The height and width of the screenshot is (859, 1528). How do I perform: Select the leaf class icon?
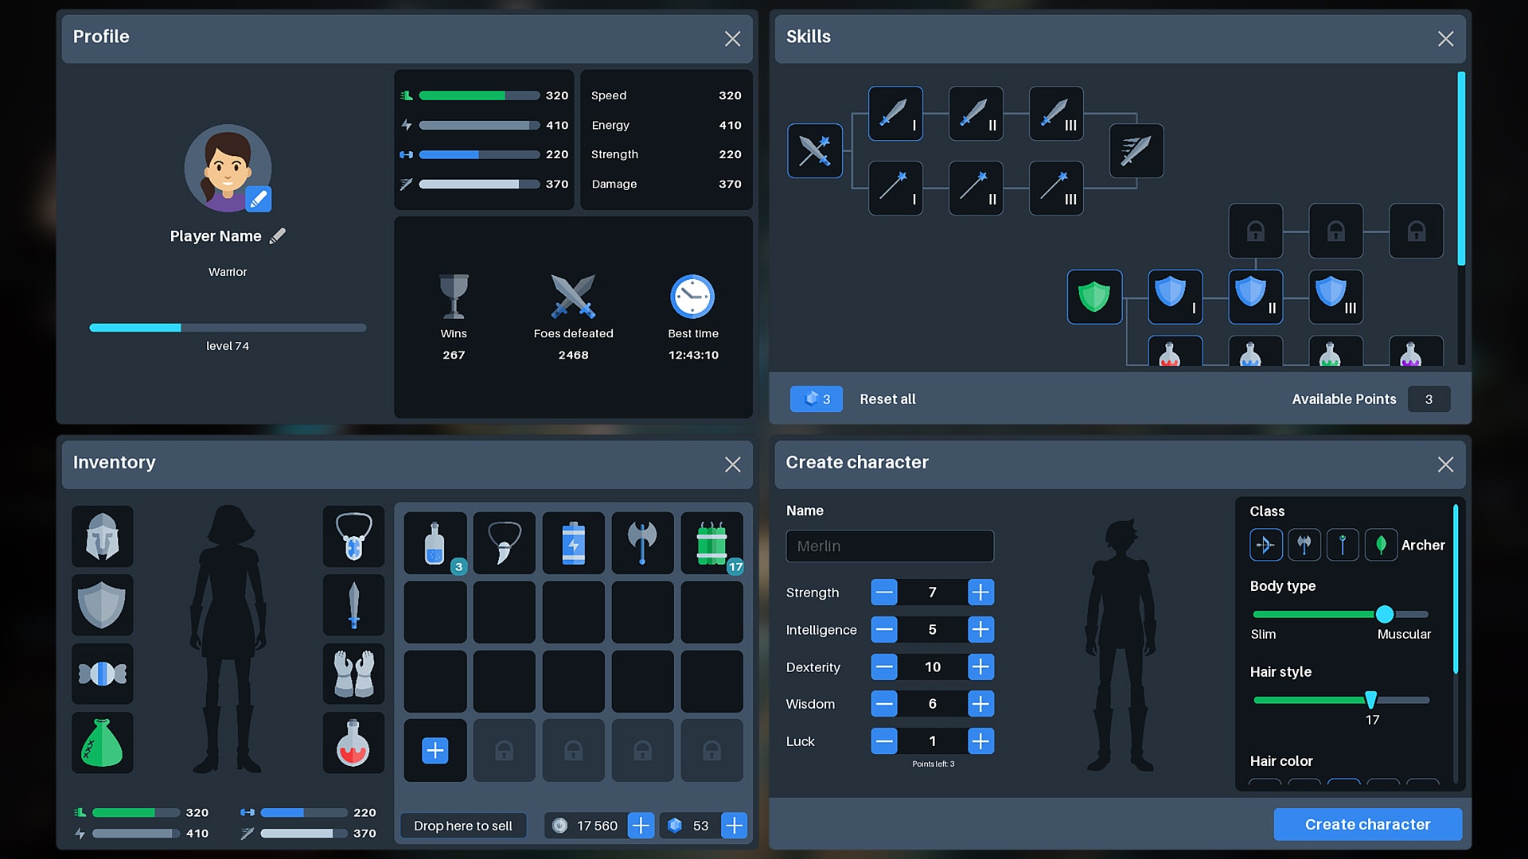[1381, 544]
